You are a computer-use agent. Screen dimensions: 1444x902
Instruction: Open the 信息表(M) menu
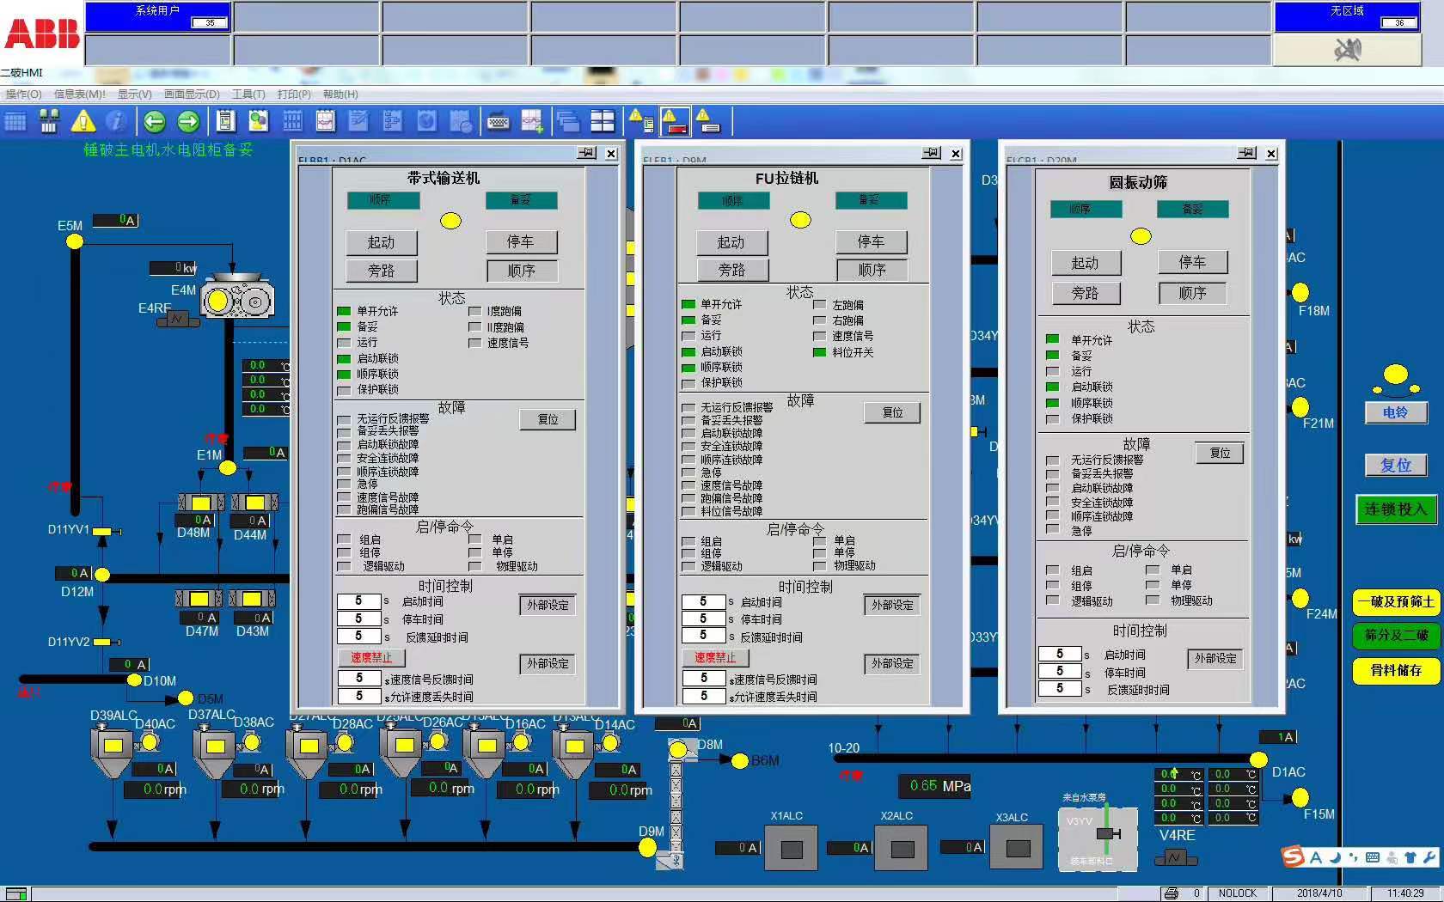(79, 94)
